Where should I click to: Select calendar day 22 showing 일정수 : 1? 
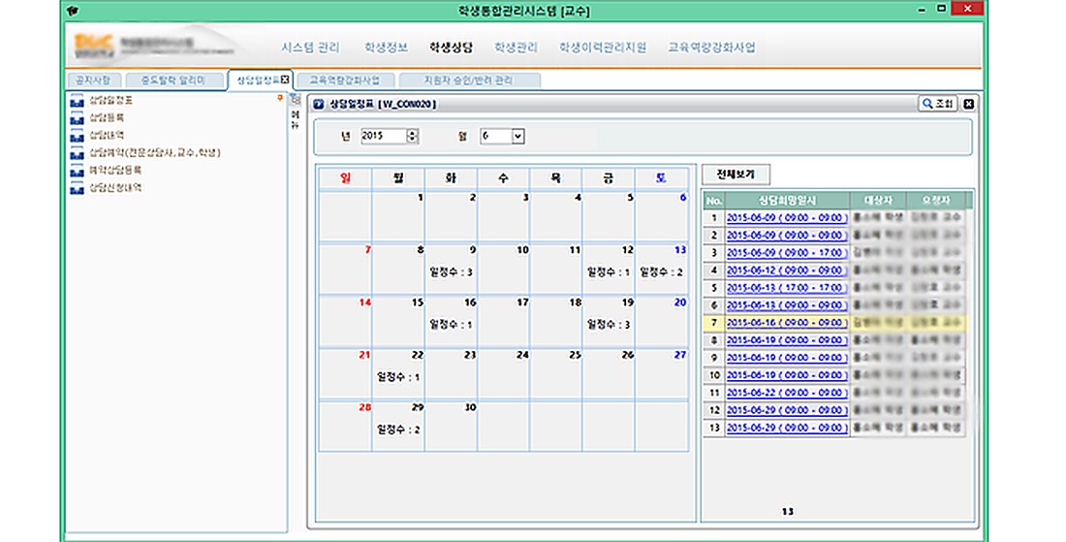[398, 373]
